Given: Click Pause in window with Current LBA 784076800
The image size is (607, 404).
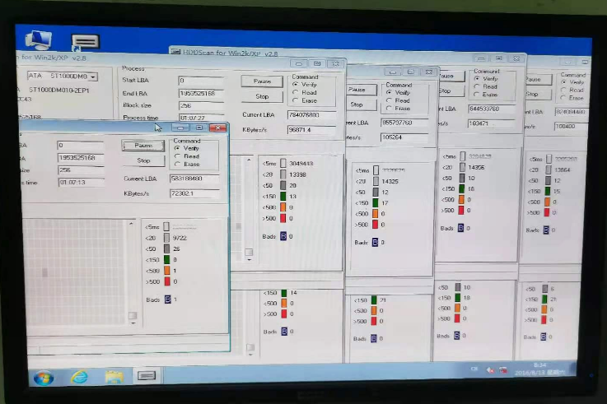Looking at the screenshot, I should [x=262, y=81].
